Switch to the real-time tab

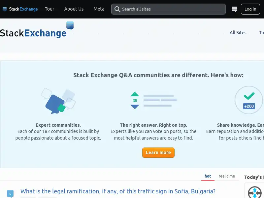227,176
